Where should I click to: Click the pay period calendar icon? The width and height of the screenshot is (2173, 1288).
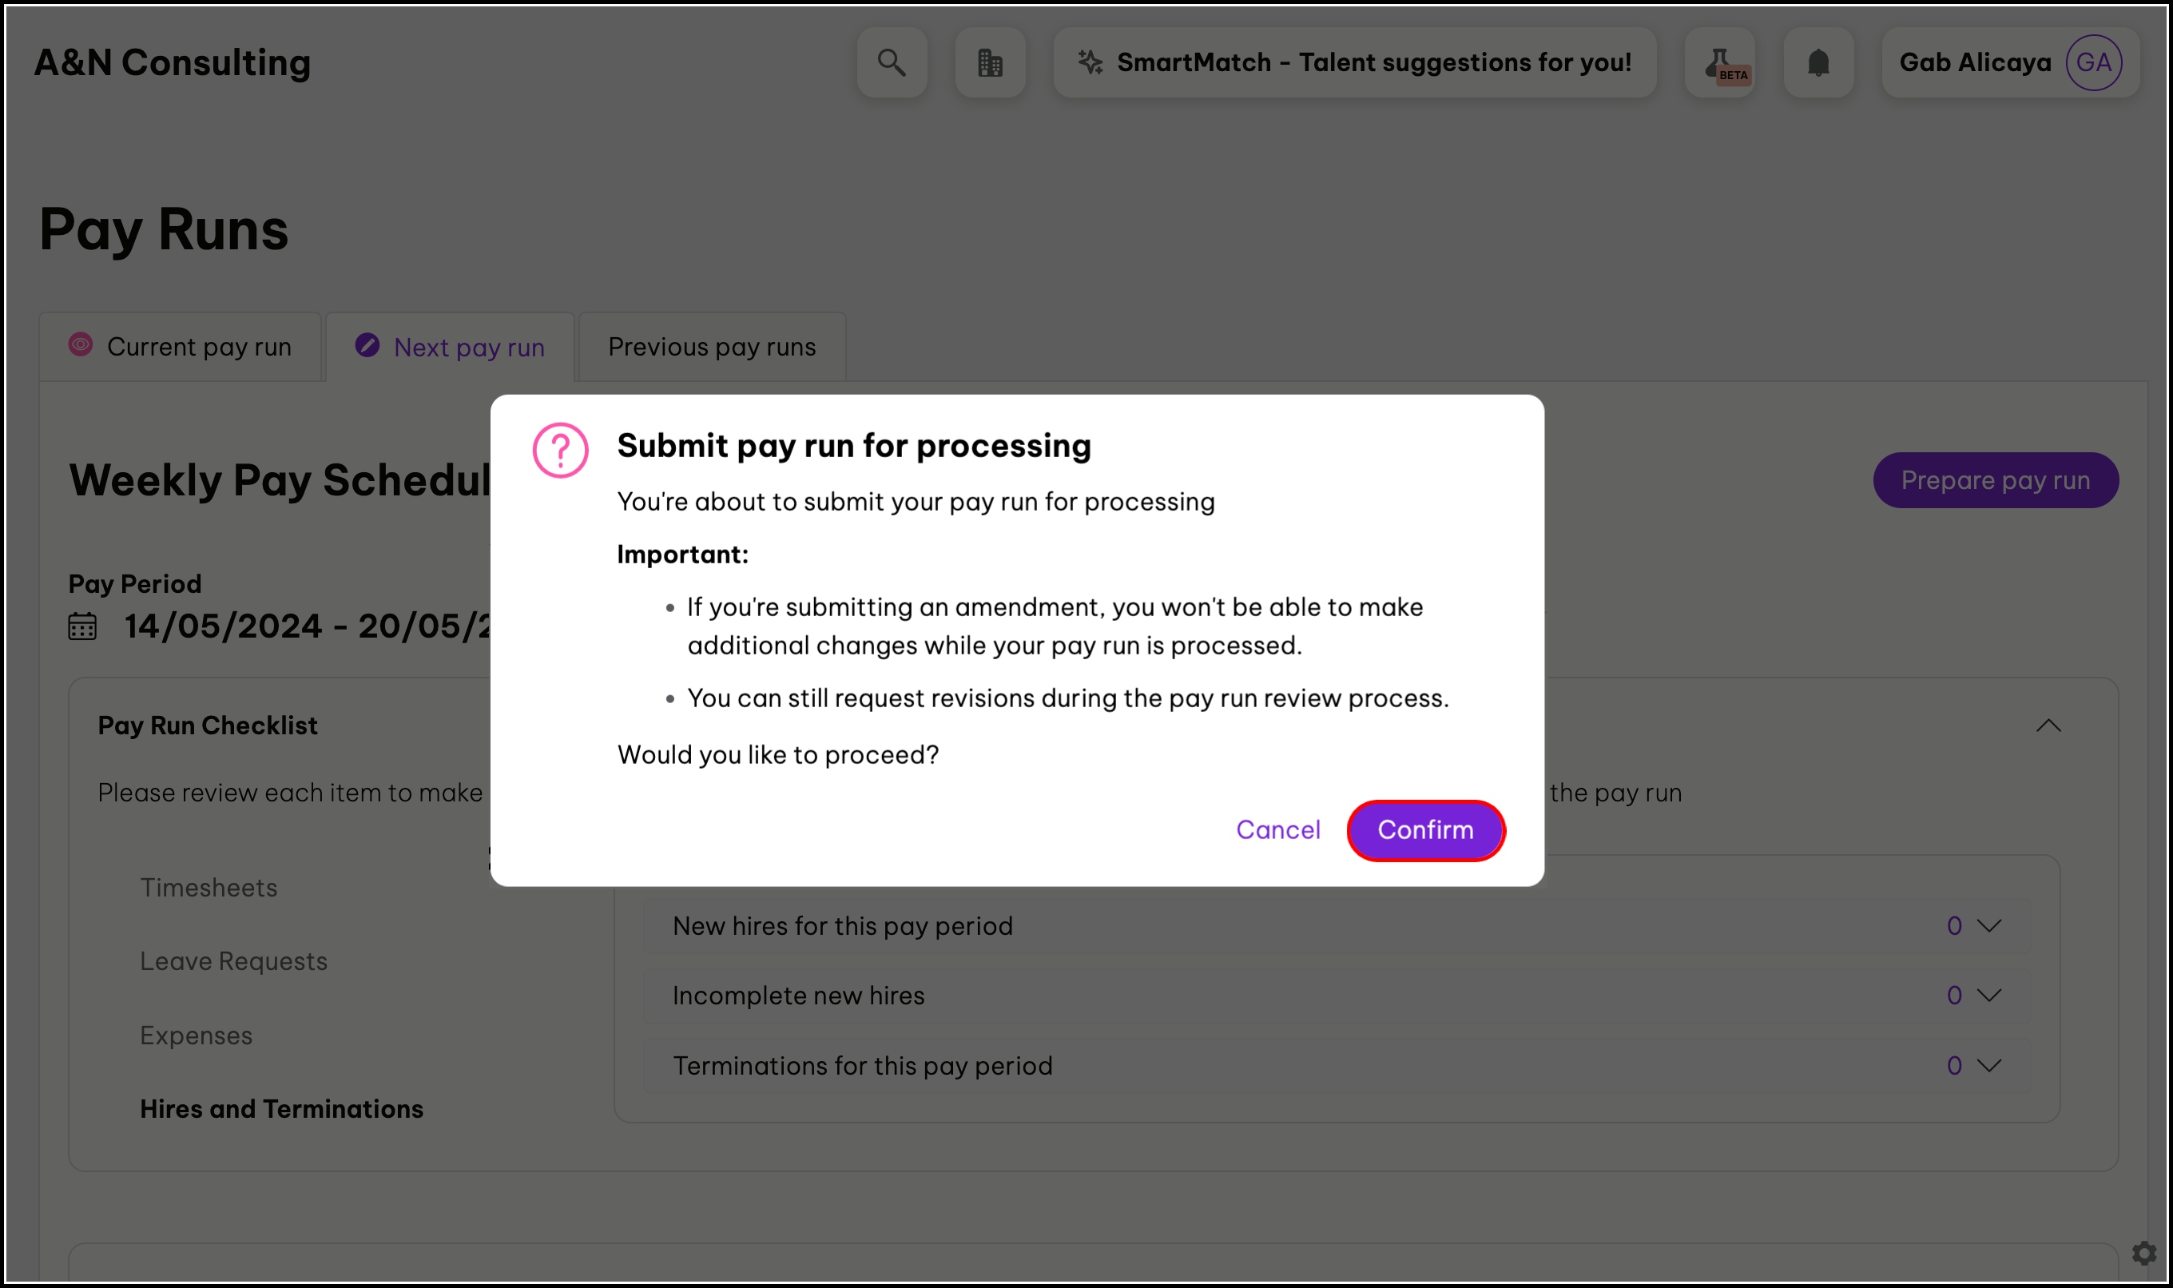click(x=82, y=626)
